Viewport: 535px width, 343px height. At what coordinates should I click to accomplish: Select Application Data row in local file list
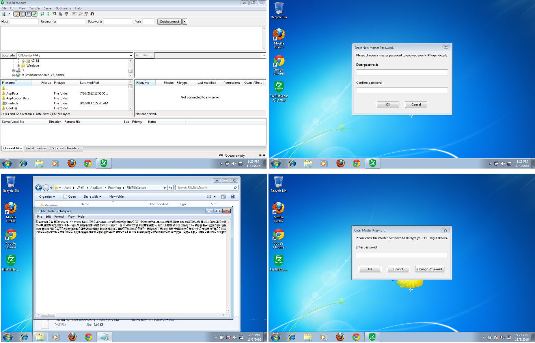pyautogui.click(x=65, y=98)
